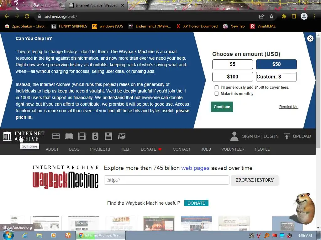Click the web pages hyperlink

[195, 168]
